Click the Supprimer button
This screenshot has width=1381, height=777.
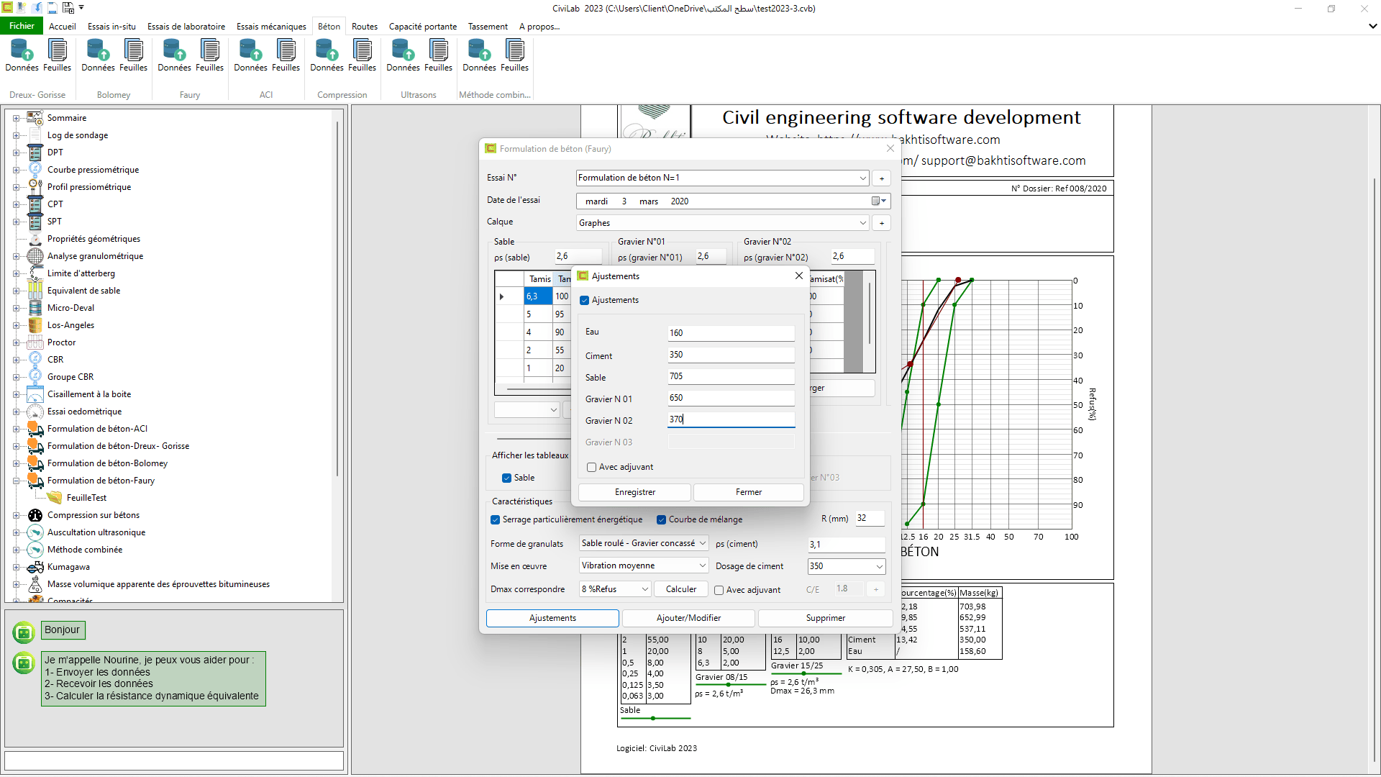(x=826, y=619)
